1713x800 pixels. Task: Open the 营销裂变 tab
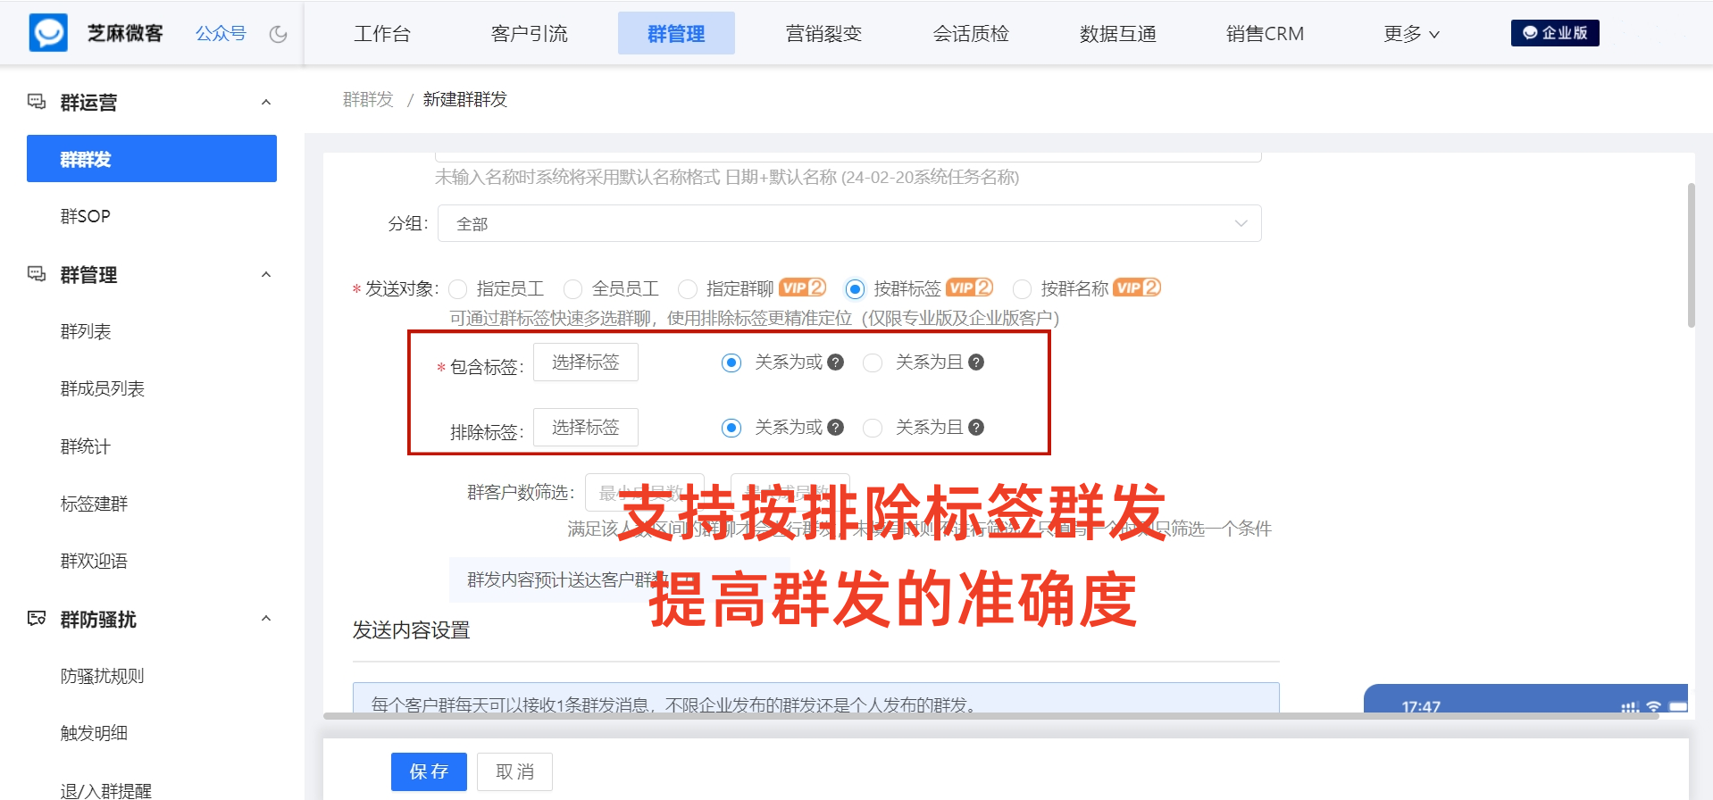click(x=823, y=34)
